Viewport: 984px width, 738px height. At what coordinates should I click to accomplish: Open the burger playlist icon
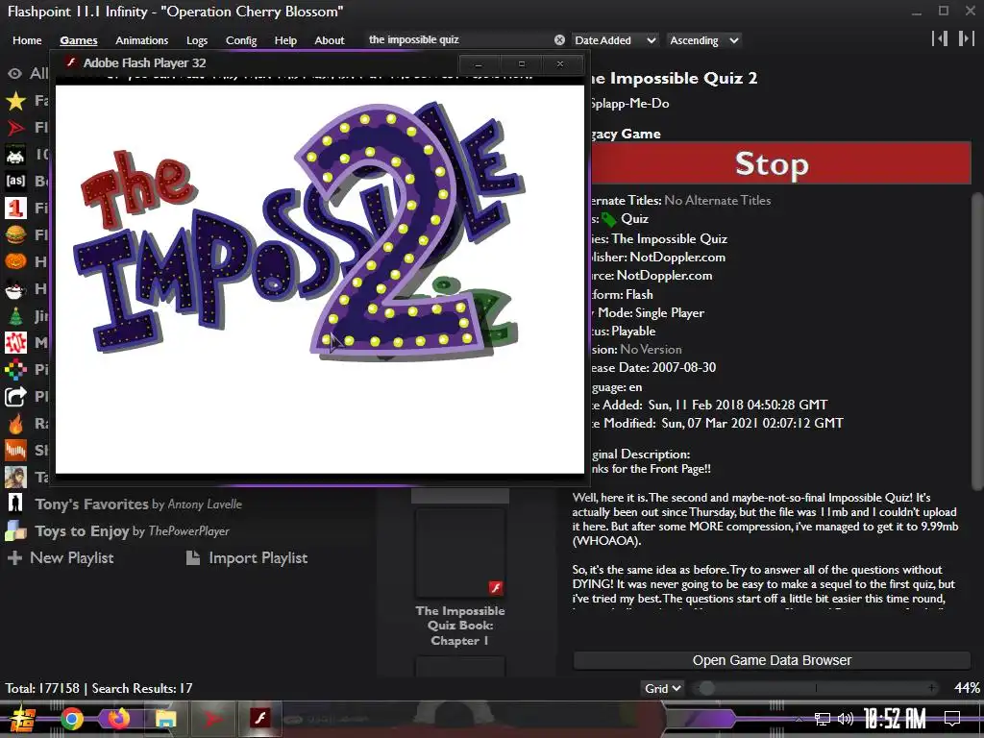[x=15, y=234]
